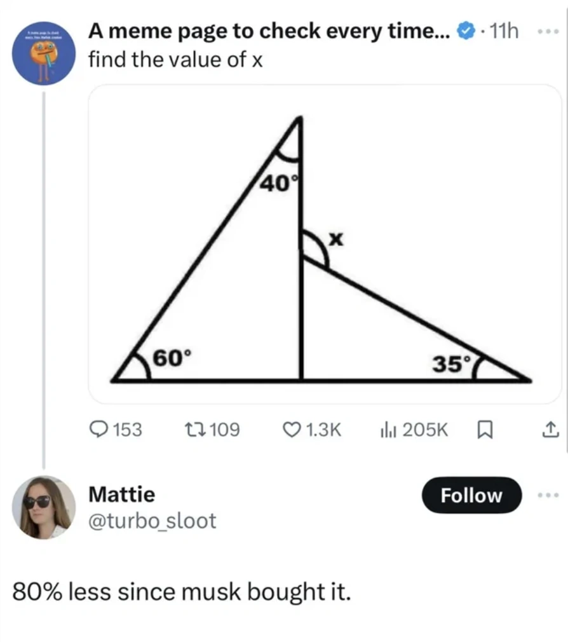Click the share upload arrow icon
Viewport: 568px width, 642px height.
pos(551,430)
